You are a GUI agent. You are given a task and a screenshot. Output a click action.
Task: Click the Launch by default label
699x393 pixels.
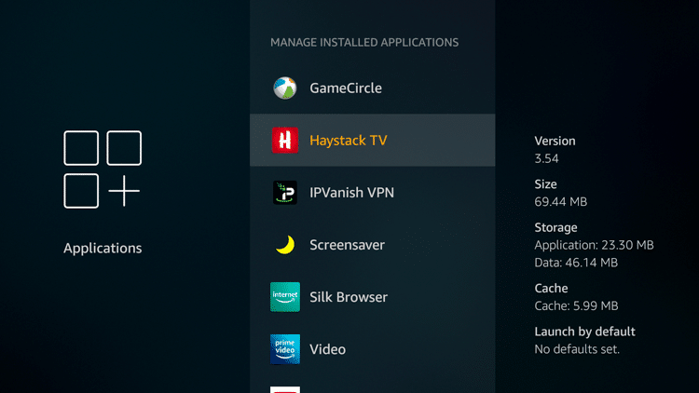[585, 332]
